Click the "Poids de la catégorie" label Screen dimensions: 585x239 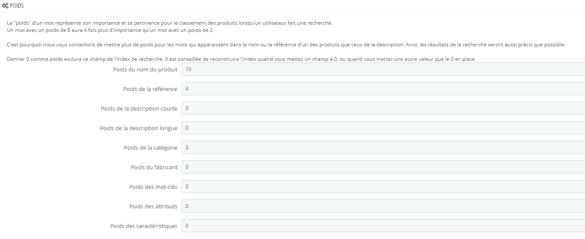point(150,148)
